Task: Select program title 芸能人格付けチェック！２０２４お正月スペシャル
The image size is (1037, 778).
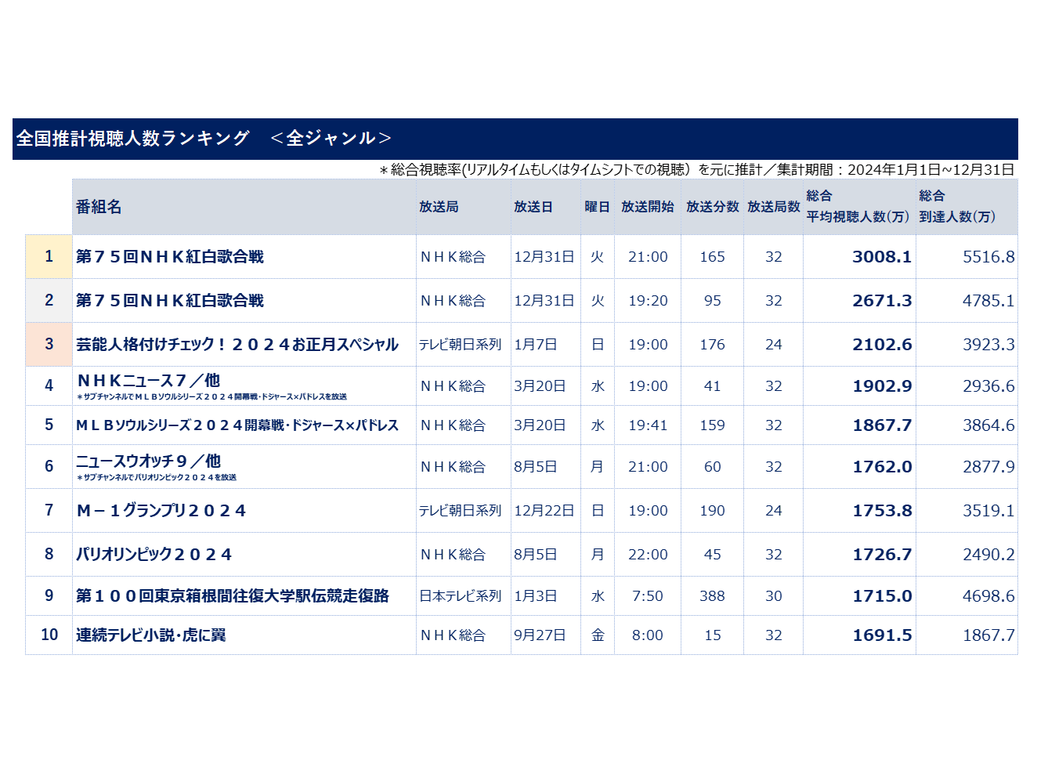Action: [237, 345]
